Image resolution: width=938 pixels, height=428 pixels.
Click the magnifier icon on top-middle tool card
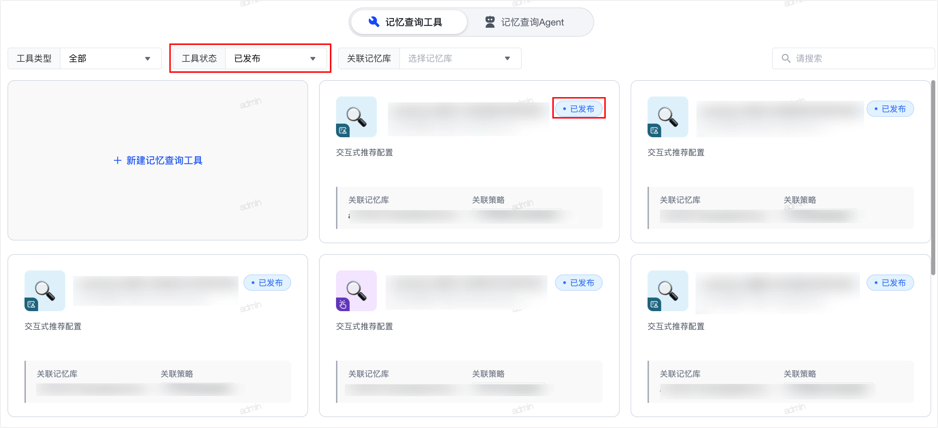356,117
